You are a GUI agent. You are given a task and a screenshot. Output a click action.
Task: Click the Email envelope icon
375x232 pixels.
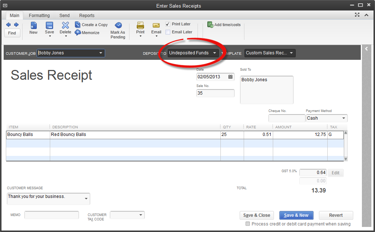(156, 25)
